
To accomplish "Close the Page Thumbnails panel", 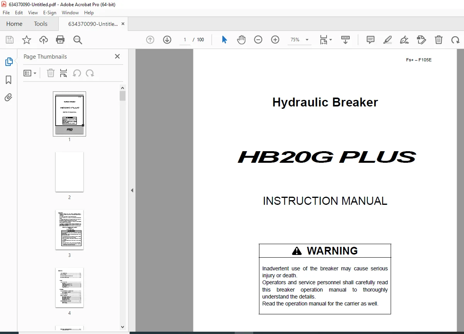I will (x=117, y=56).
